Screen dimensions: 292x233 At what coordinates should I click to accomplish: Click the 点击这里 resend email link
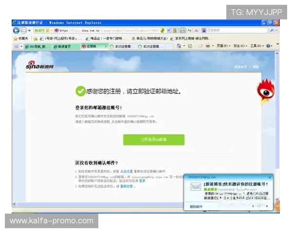[x=127, y=171]
